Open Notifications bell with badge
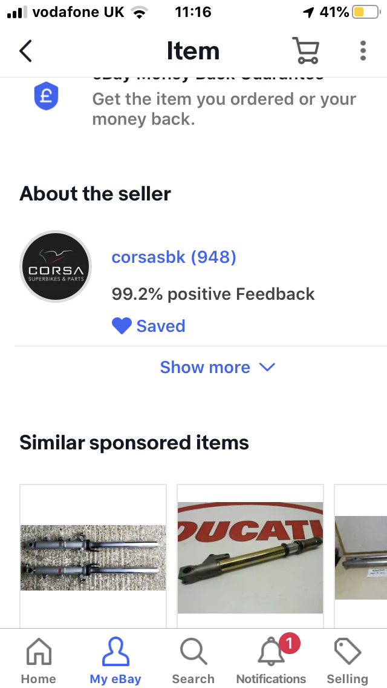This screenshot has width=387, height=688. pyautogui.click(x=272, y=661)
